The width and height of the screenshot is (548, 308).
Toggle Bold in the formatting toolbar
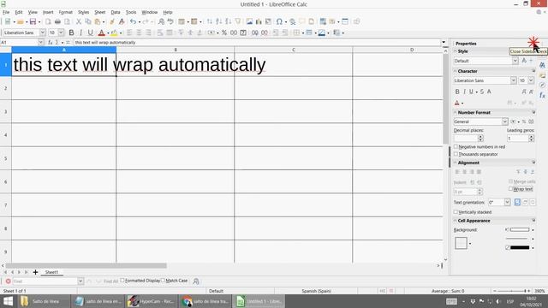tap(71, 33)
